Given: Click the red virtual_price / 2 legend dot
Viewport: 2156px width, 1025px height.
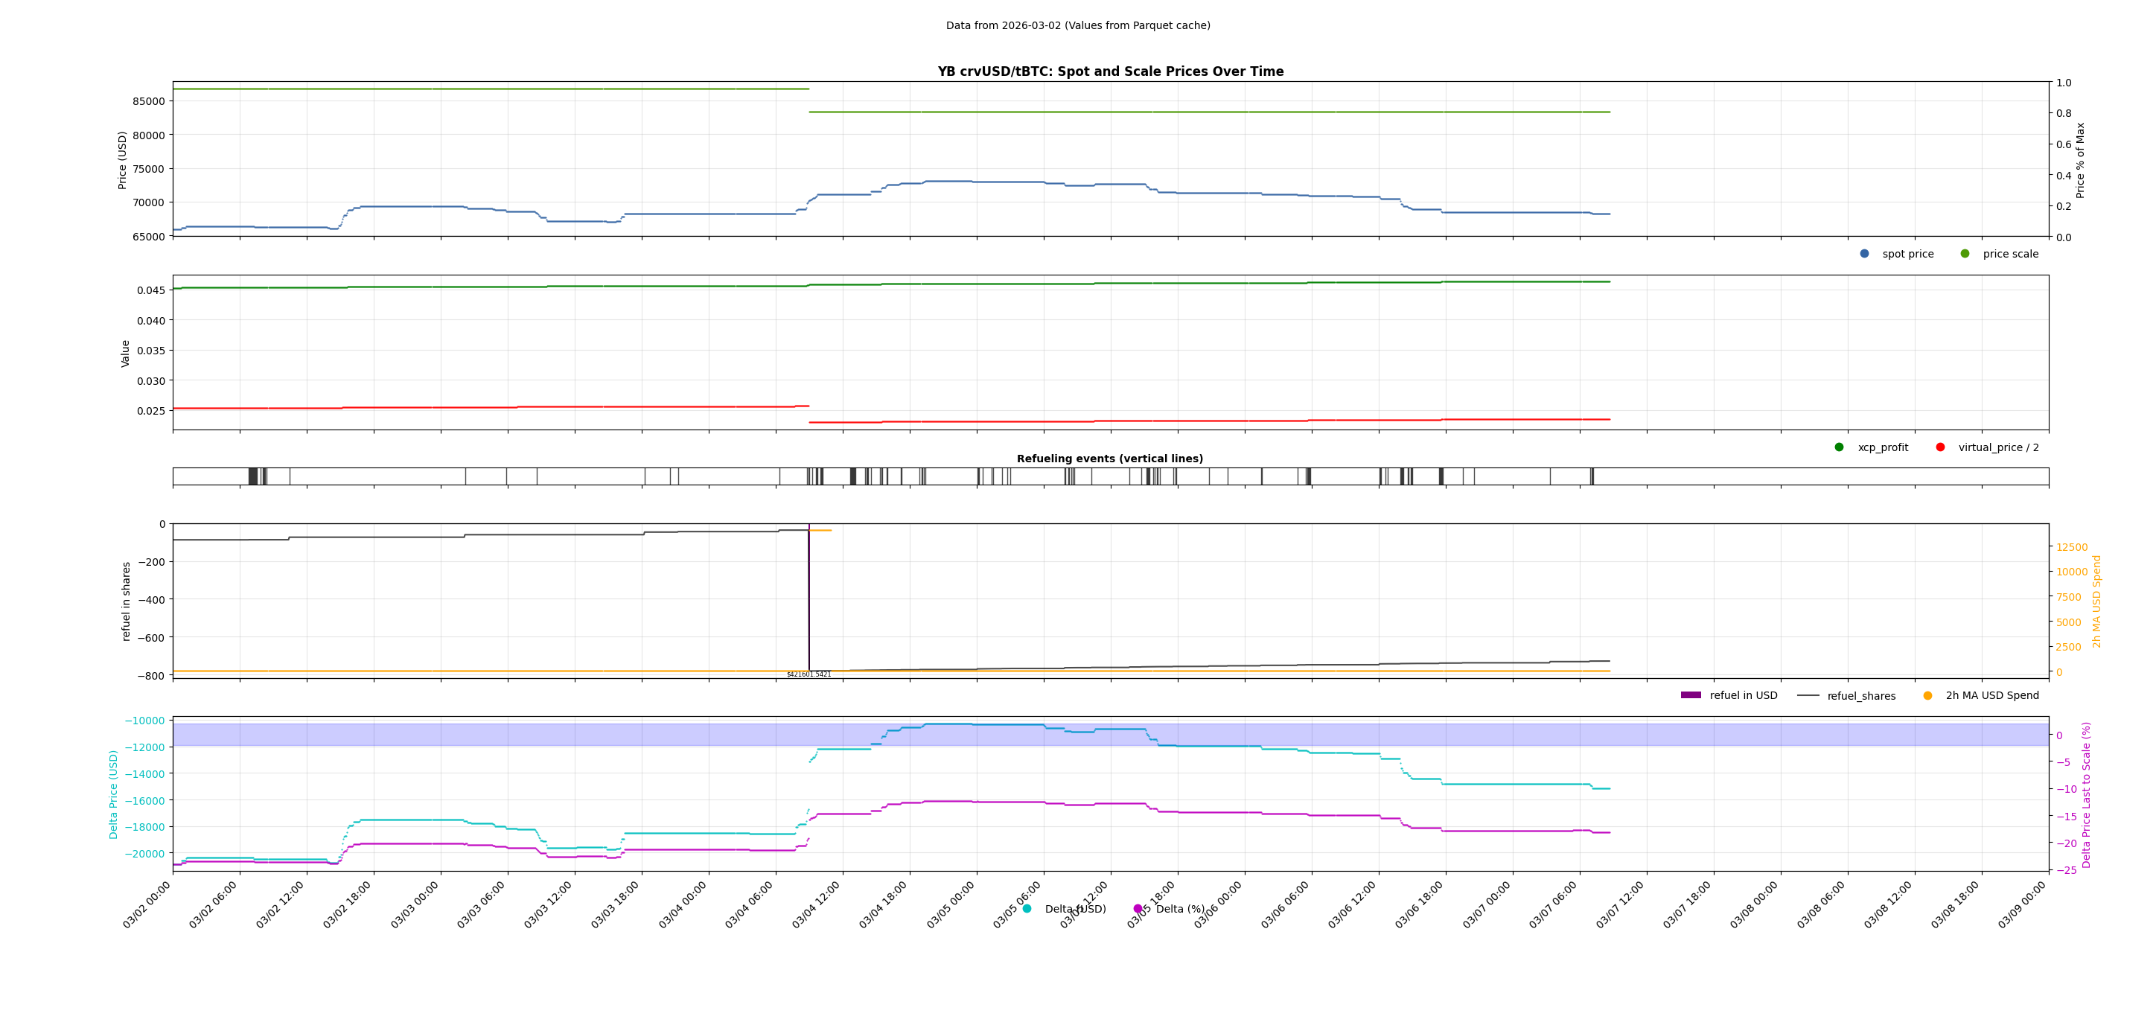Looking at the screenshot, I should pyautogui.click(x=1940, y=447).
